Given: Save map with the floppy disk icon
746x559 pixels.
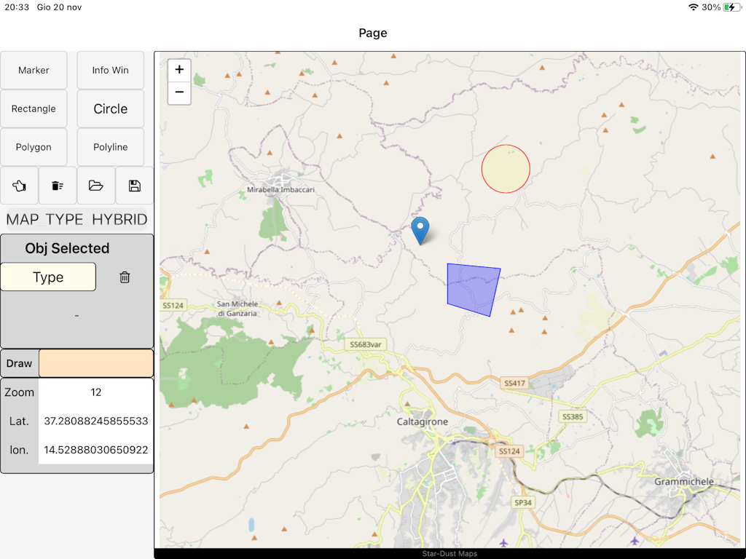Looking at the screenshot, I should click(135, 186).
